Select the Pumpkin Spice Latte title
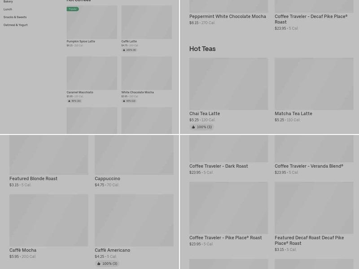This screenshot has width=359, height=269. pyautogui.click(x=81, y=41)
